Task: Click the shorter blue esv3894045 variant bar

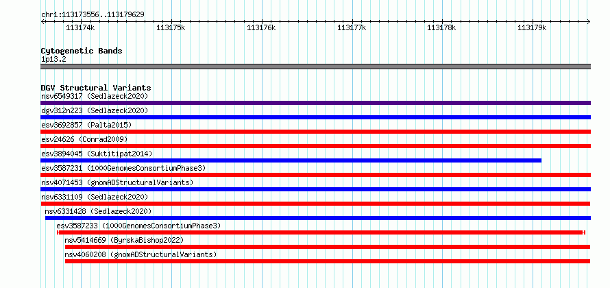Action: (x=291, y=160)
